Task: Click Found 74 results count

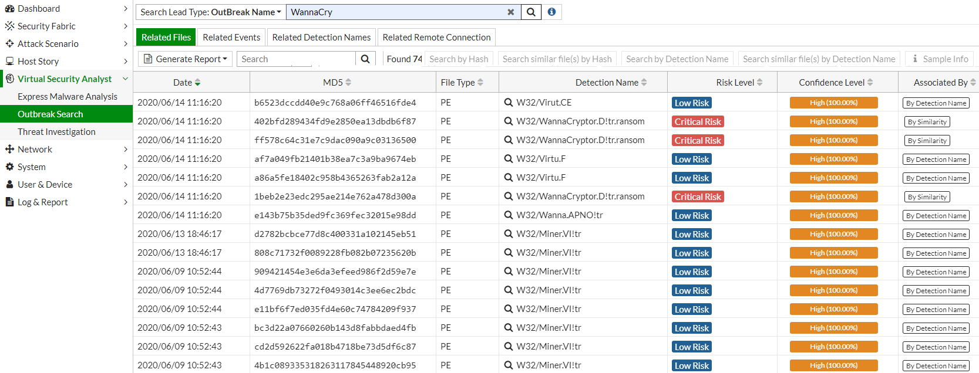Action: point(405,59)
